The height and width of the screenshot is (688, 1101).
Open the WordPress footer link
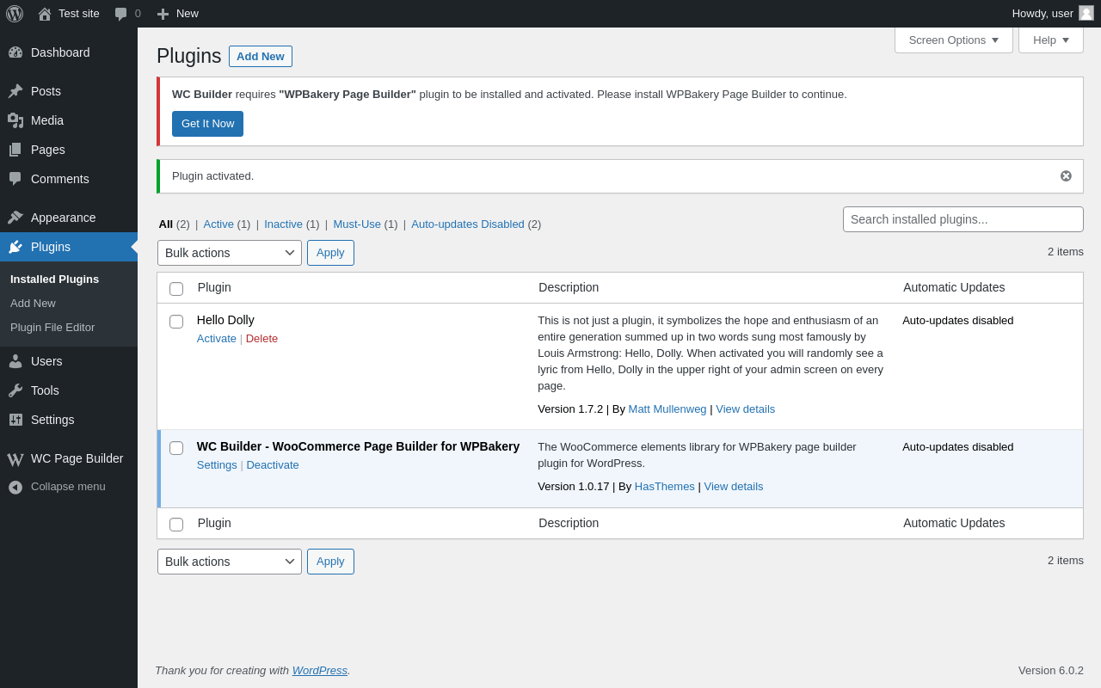(320, 670)
